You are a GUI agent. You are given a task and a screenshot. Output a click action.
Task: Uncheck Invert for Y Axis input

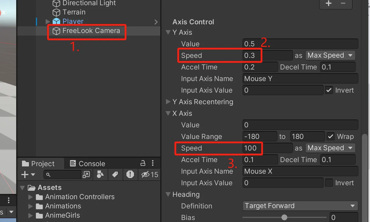point(329,90)
